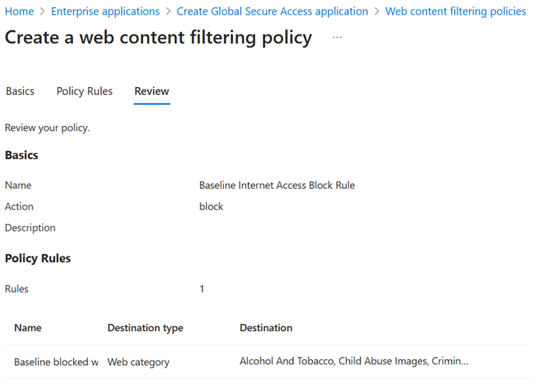Viewport: 556px width, 387px height.
Task: Click the Basics section heading
Action: pyautogui.click(x=21, y=155)
